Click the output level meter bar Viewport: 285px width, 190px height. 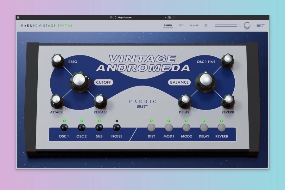pyautogui.click(x=228, y=26)
